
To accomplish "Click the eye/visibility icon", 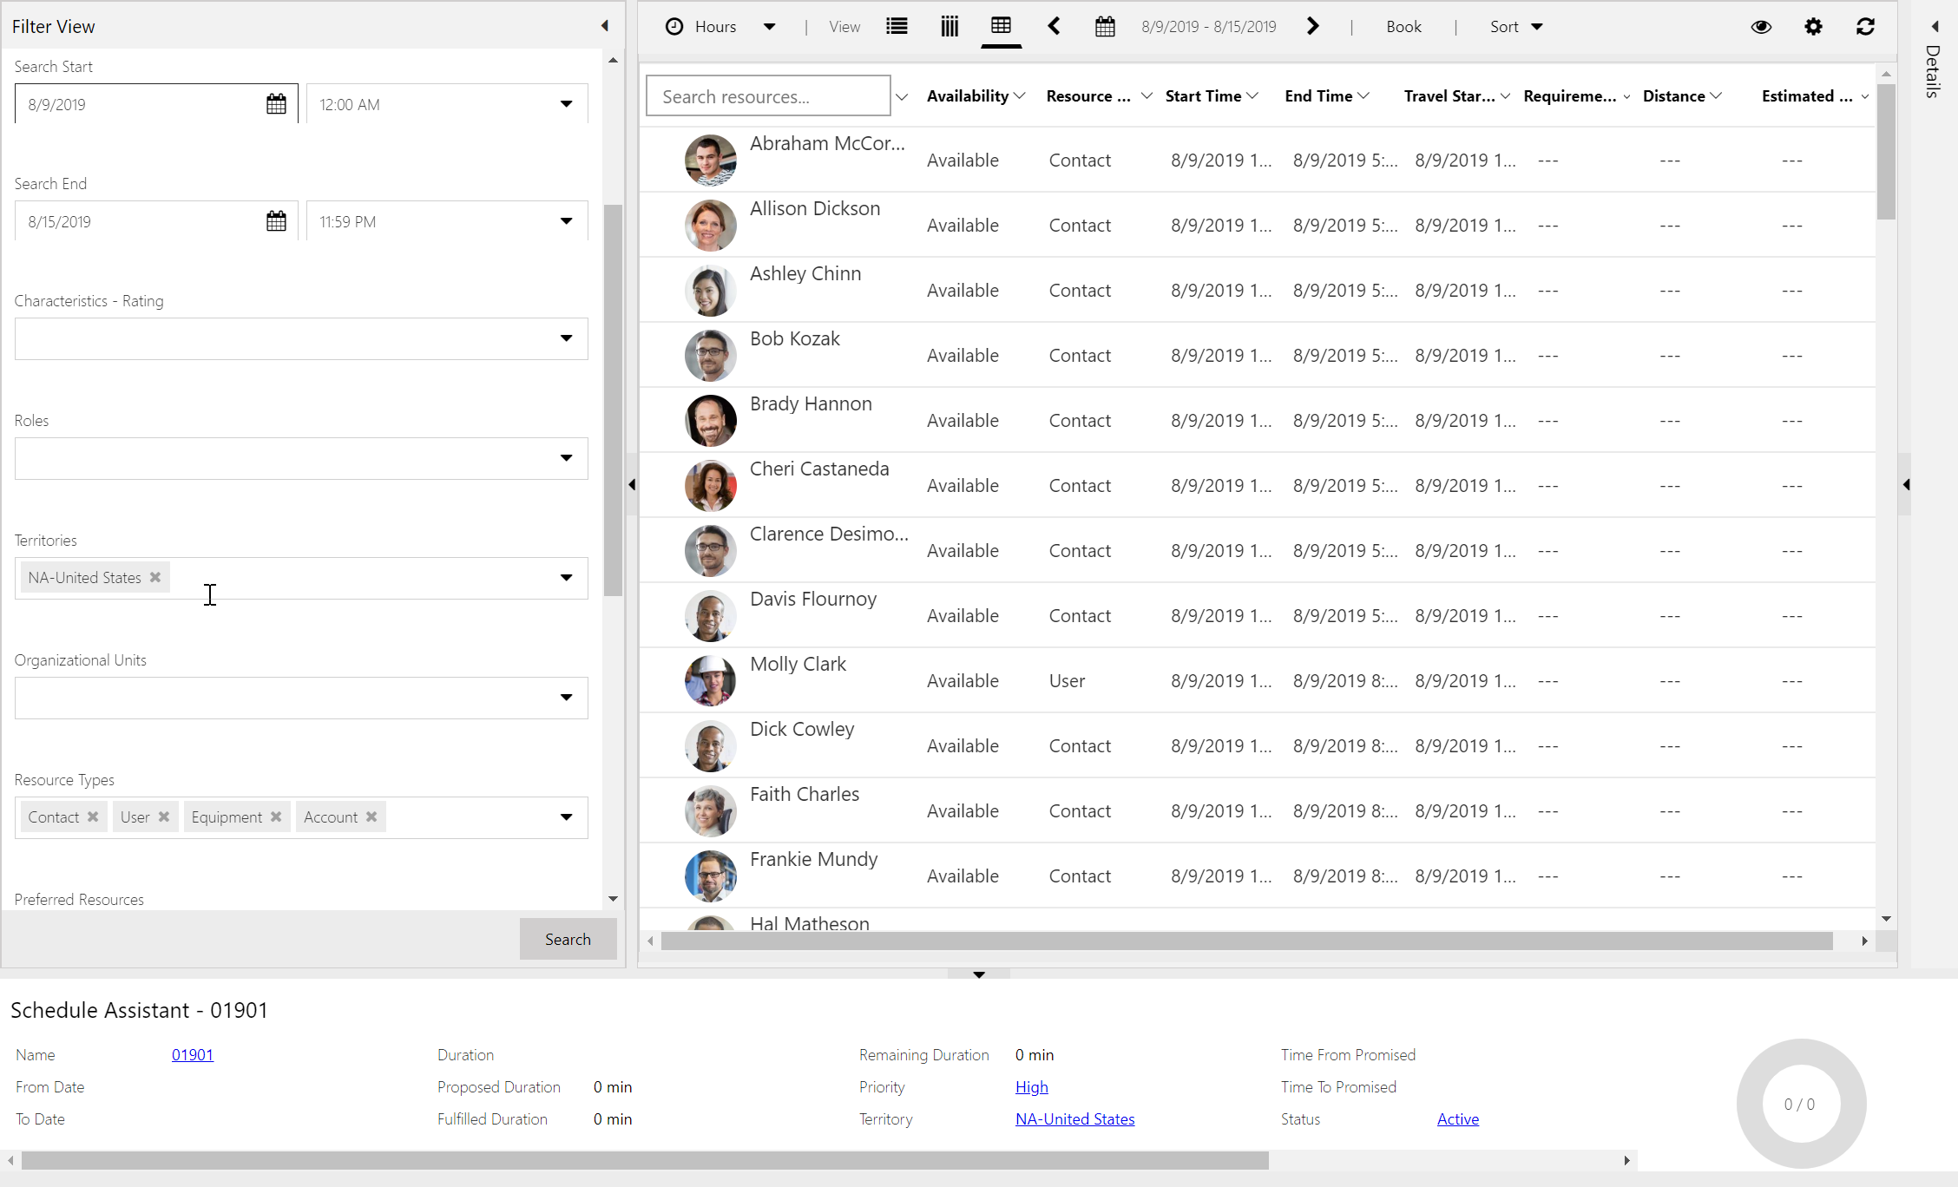I will tap(1761, 27).
